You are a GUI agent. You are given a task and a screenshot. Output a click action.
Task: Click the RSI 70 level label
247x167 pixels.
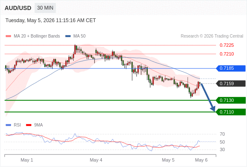click(x=222, y=134)
